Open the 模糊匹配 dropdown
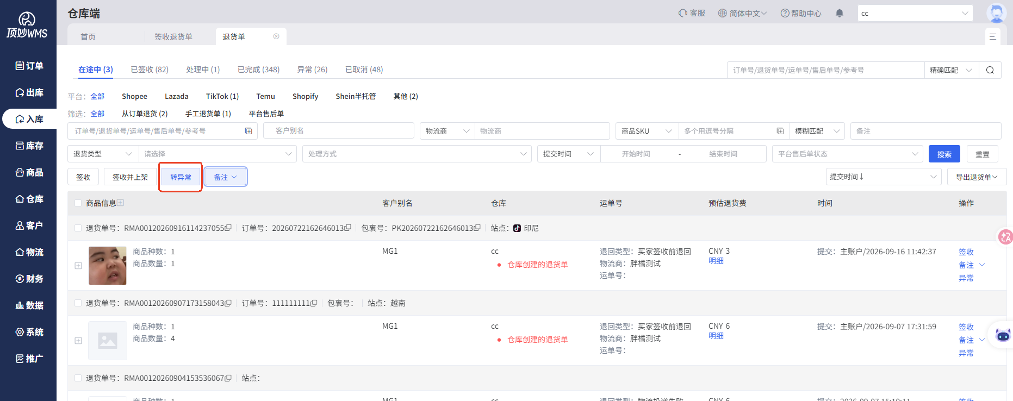This screenshot has height=401, width=1013. [817, 131]
